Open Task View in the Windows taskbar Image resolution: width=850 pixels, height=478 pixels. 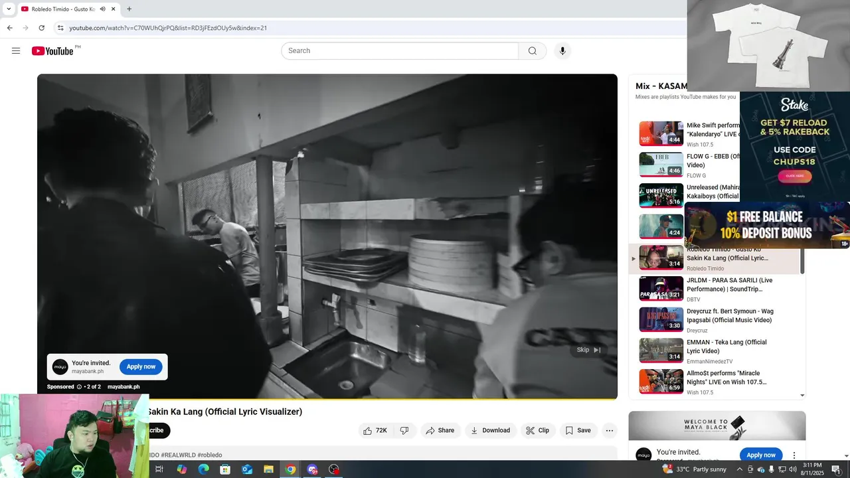pos(159,469)
